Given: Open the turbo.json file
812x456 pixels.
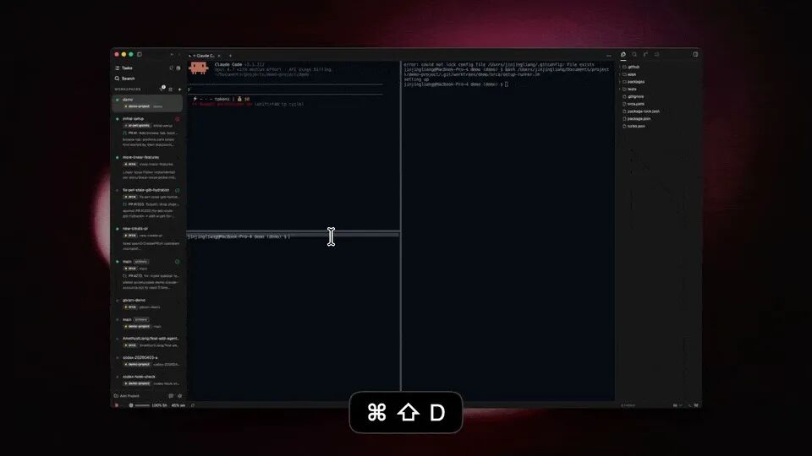Looking at the screenshot, I should point(634,126).
